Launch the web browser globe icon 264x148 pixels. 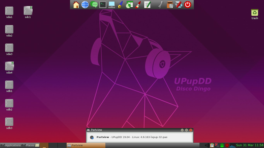click(85, 5)
